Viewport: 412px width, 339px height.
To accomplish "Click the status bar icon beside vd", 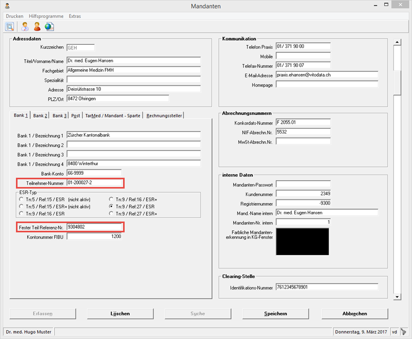I will [x=403, y=332].
